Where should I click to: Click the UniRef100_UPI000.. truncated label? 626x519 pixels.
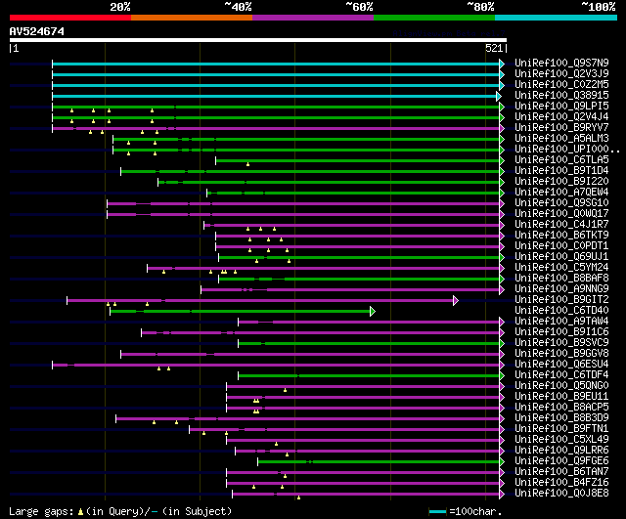(567, 150)
